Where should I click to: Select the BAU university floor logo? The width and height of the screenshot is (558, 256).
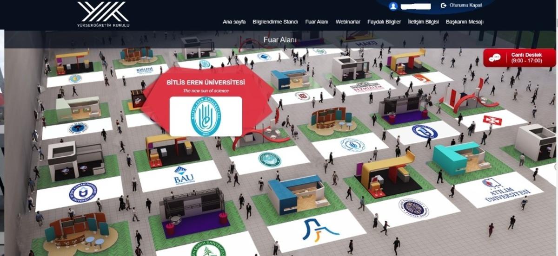183,175
